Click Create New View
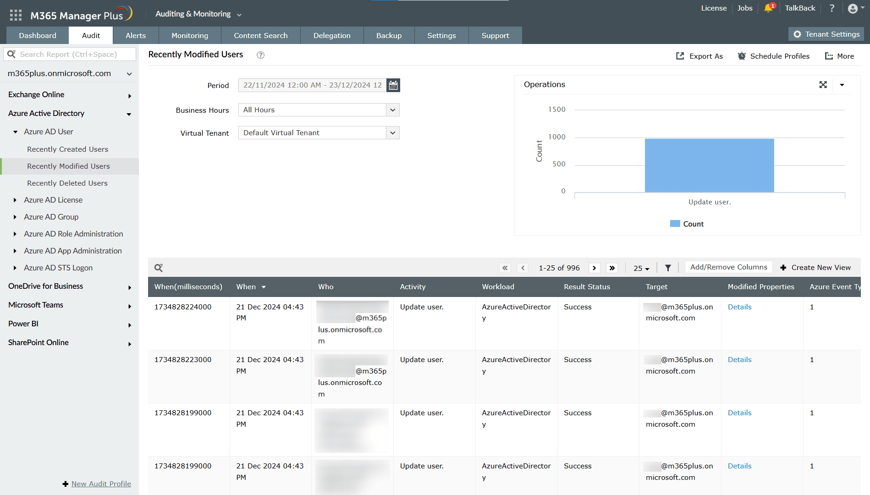This screenshot has width=870, height=495. point(815,268)
